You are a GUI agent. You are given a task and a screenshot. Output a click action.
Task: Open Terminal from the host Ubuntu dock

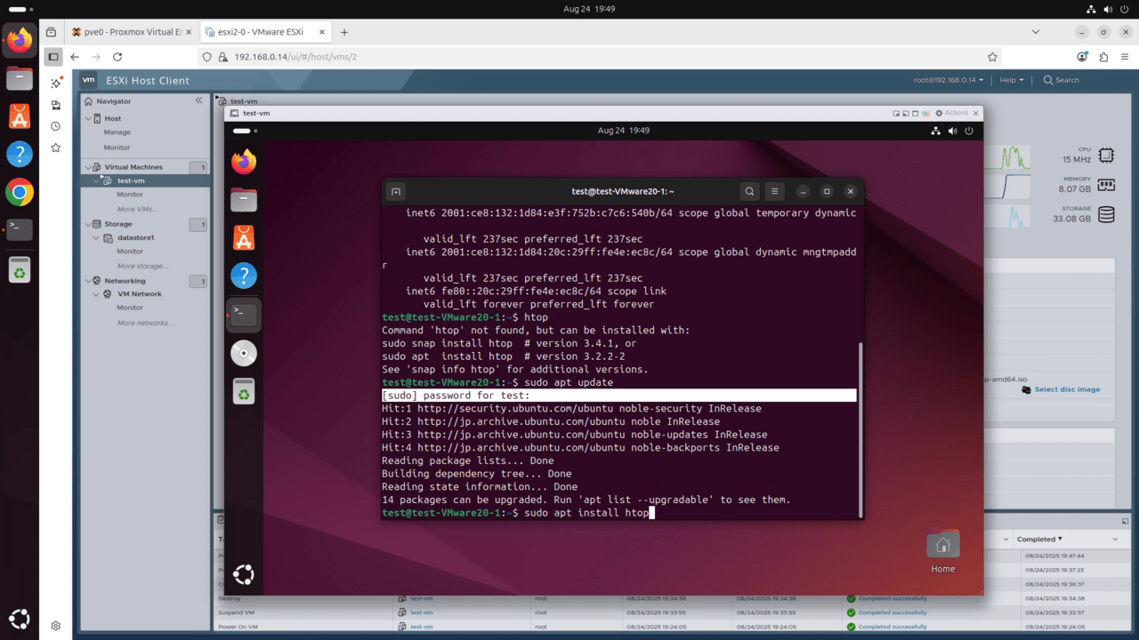click(x=20, y=229)
